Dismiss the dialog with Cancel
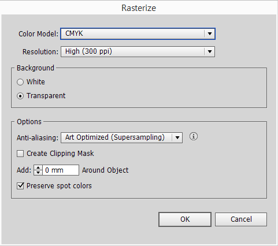Image resolution: width=278 pixels, height=246 pixels. (241, 219)
